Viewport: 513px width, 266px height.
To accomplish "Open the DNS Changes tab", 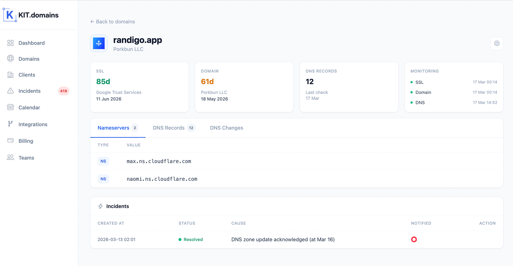I will (226, 128).
